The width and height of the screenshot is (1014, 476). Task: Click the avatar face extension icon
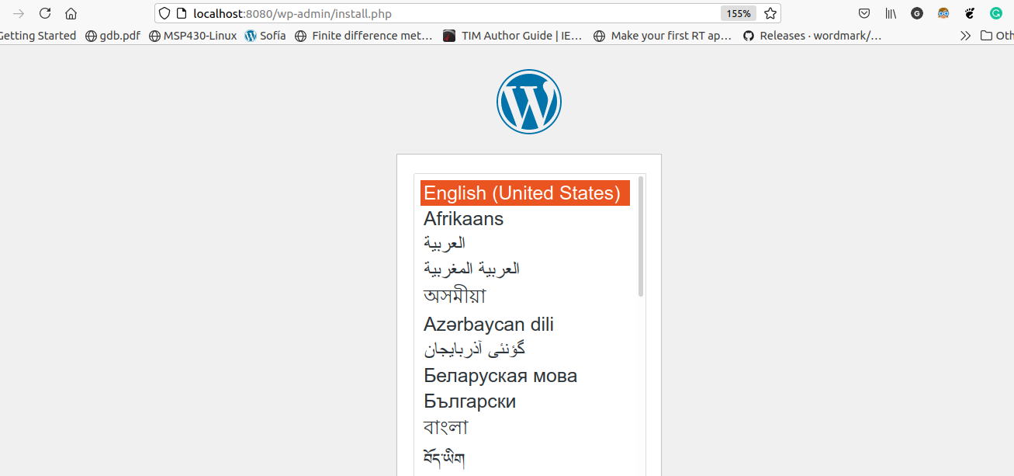click(943, 13)
